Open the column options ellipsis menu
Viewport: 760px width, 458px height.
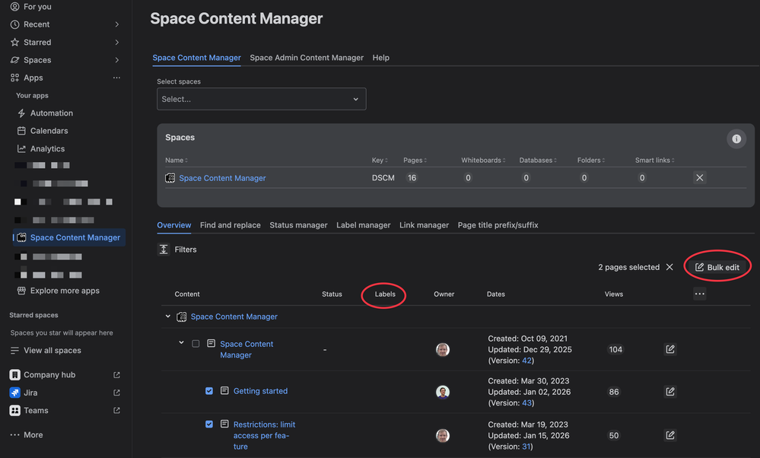(x=699, y=294)
